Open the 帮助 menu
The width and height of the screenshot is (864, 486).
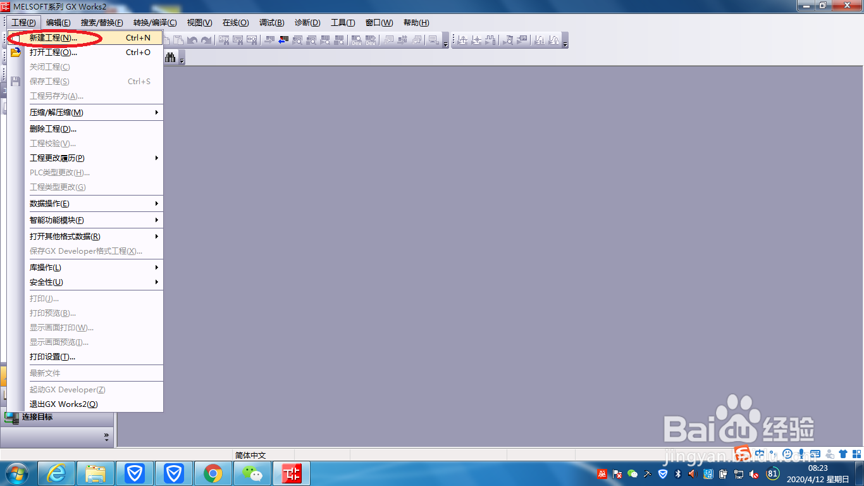click(416, 22)
